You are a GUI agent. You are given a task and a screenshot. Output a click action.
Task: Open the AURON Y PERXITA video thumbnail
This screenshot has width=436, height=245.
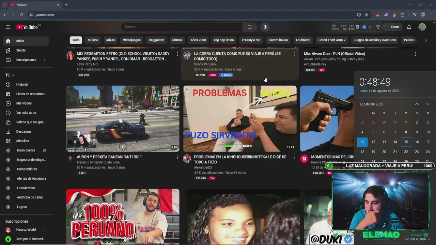tap(123, 118)
